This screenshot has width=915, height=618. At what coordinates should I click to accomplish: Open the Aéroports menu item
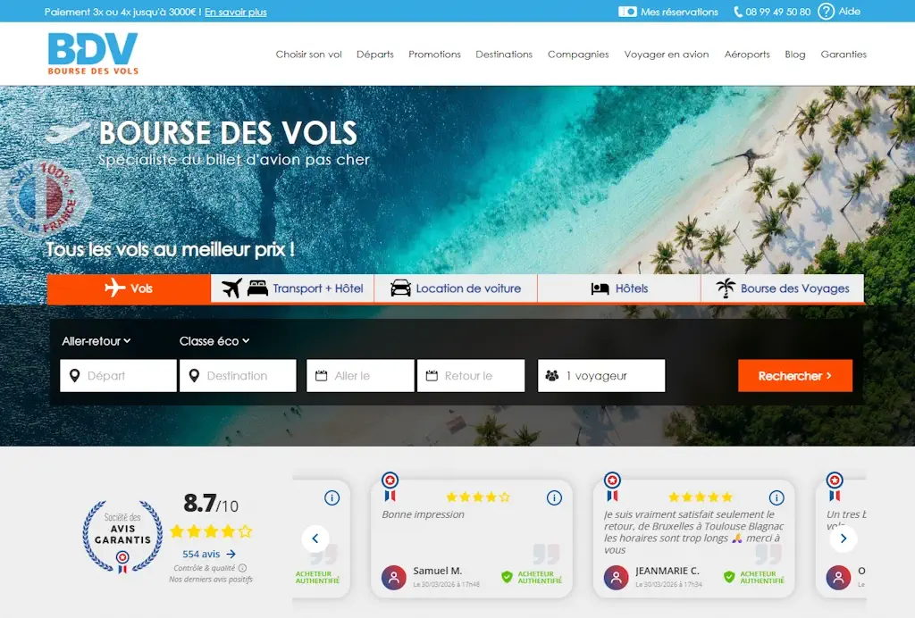(x=747, y=54)
